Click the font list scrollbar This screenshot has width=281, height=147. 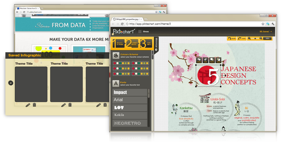[148, 93]
